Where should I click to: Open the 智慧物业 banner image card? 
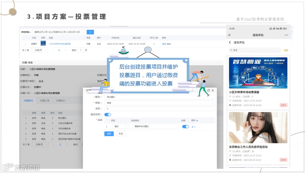258,73
